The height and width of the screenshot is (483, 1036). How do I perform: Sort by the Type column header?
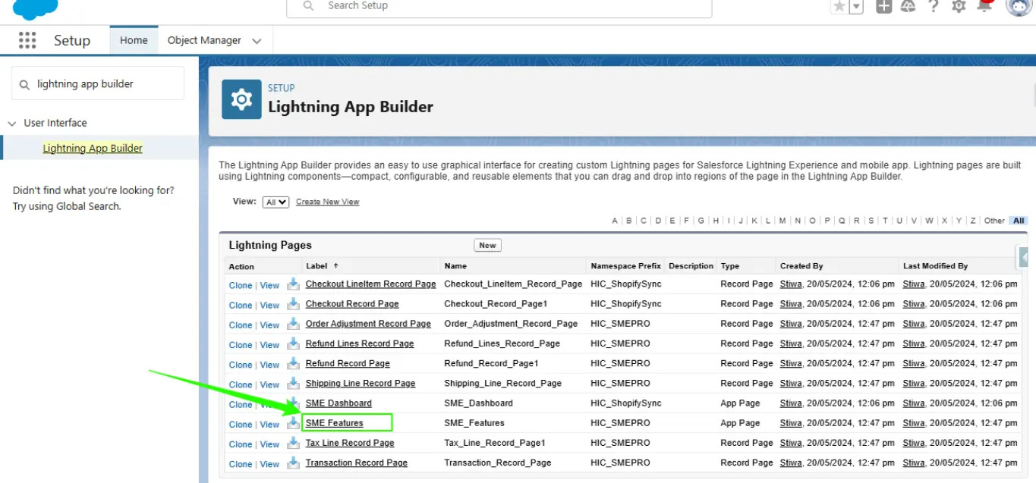(x=729, y=266)
